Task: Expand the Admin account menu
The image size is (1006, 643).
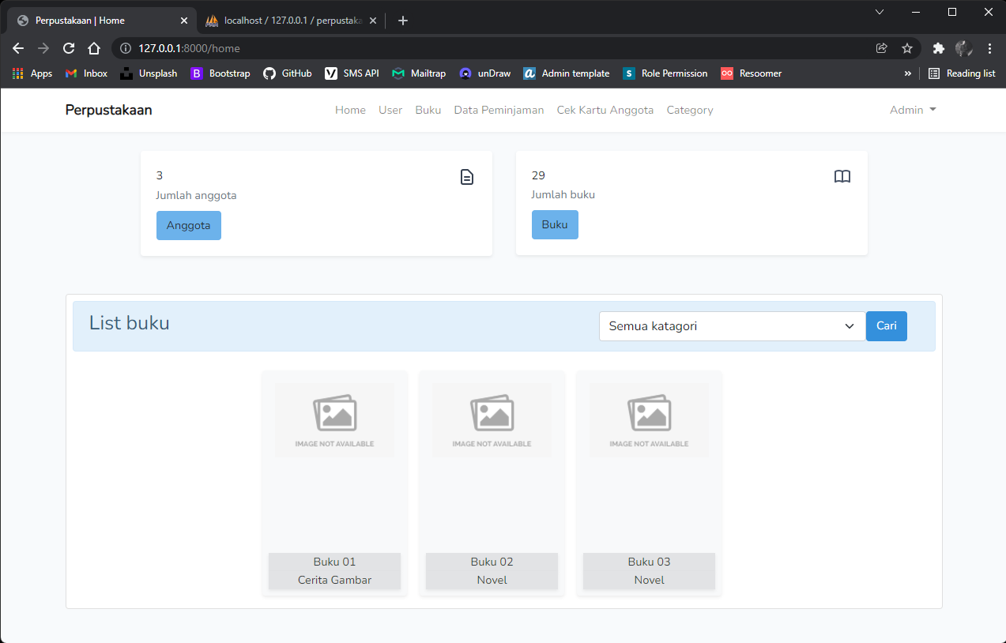Action: click(x=912, y=110)
